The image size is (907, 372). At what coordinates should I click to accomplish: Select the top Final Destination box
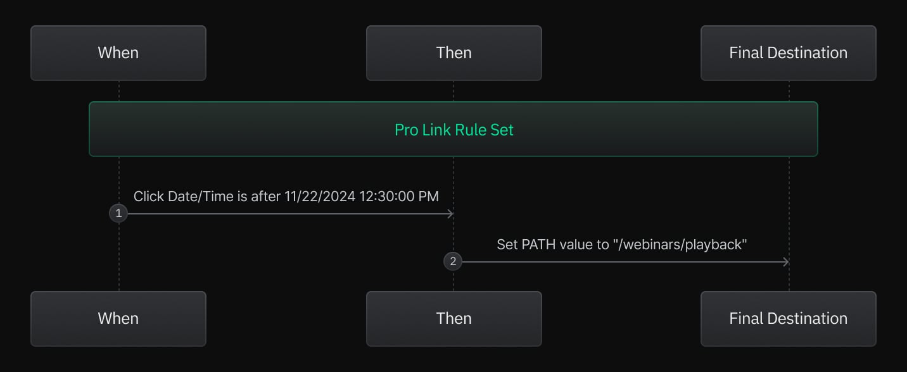click(x=788, y=53)
